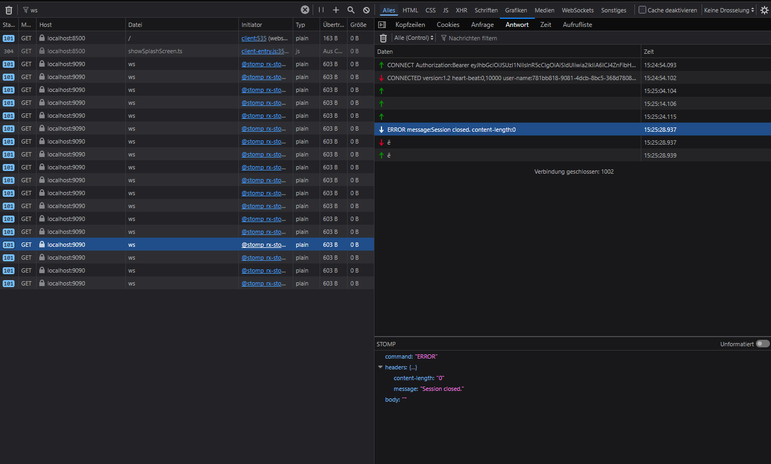Select the message at 15:25:28.939
This screenshot has height=464, width=771.
(572, 155)
